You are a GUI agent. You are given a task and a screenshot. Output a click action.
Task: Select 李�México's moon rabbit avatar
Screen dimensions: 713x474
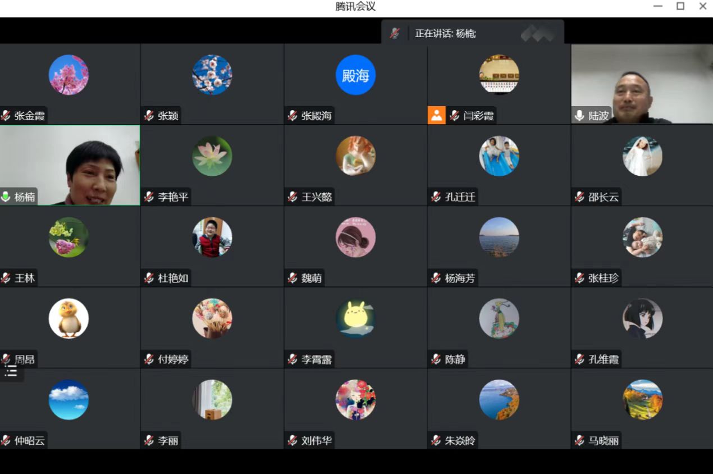point(355,318)
